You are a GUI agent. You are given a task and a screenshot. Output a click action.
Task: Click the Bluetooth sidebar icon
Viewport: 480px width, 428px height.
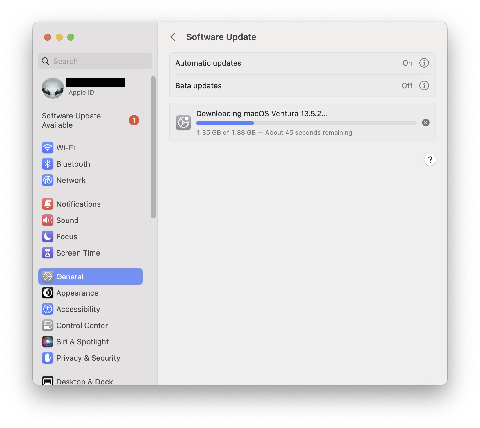[x=48, y=164]
